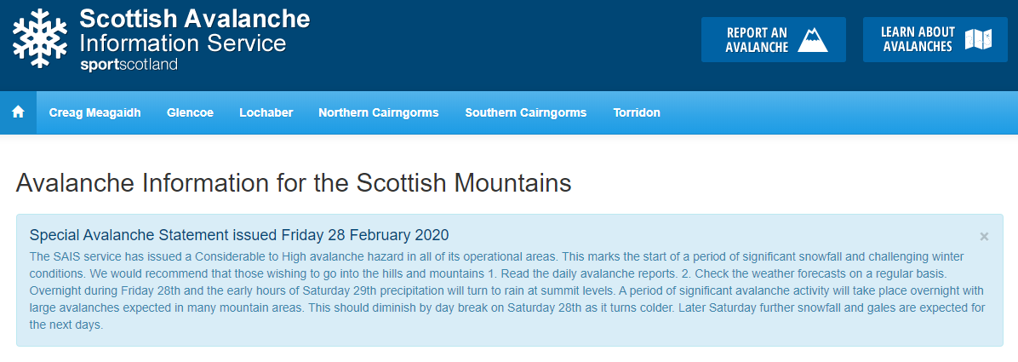
Task: Go to the Torridon area page
Action: pyautogui.click(x=637, y=112)
